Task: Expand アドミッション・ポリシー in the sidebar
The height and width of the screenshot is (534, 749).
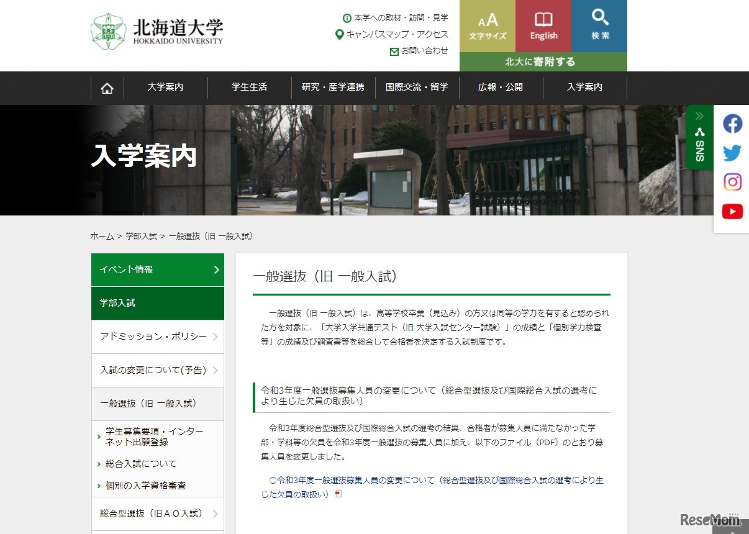Action: coord(157,337)
